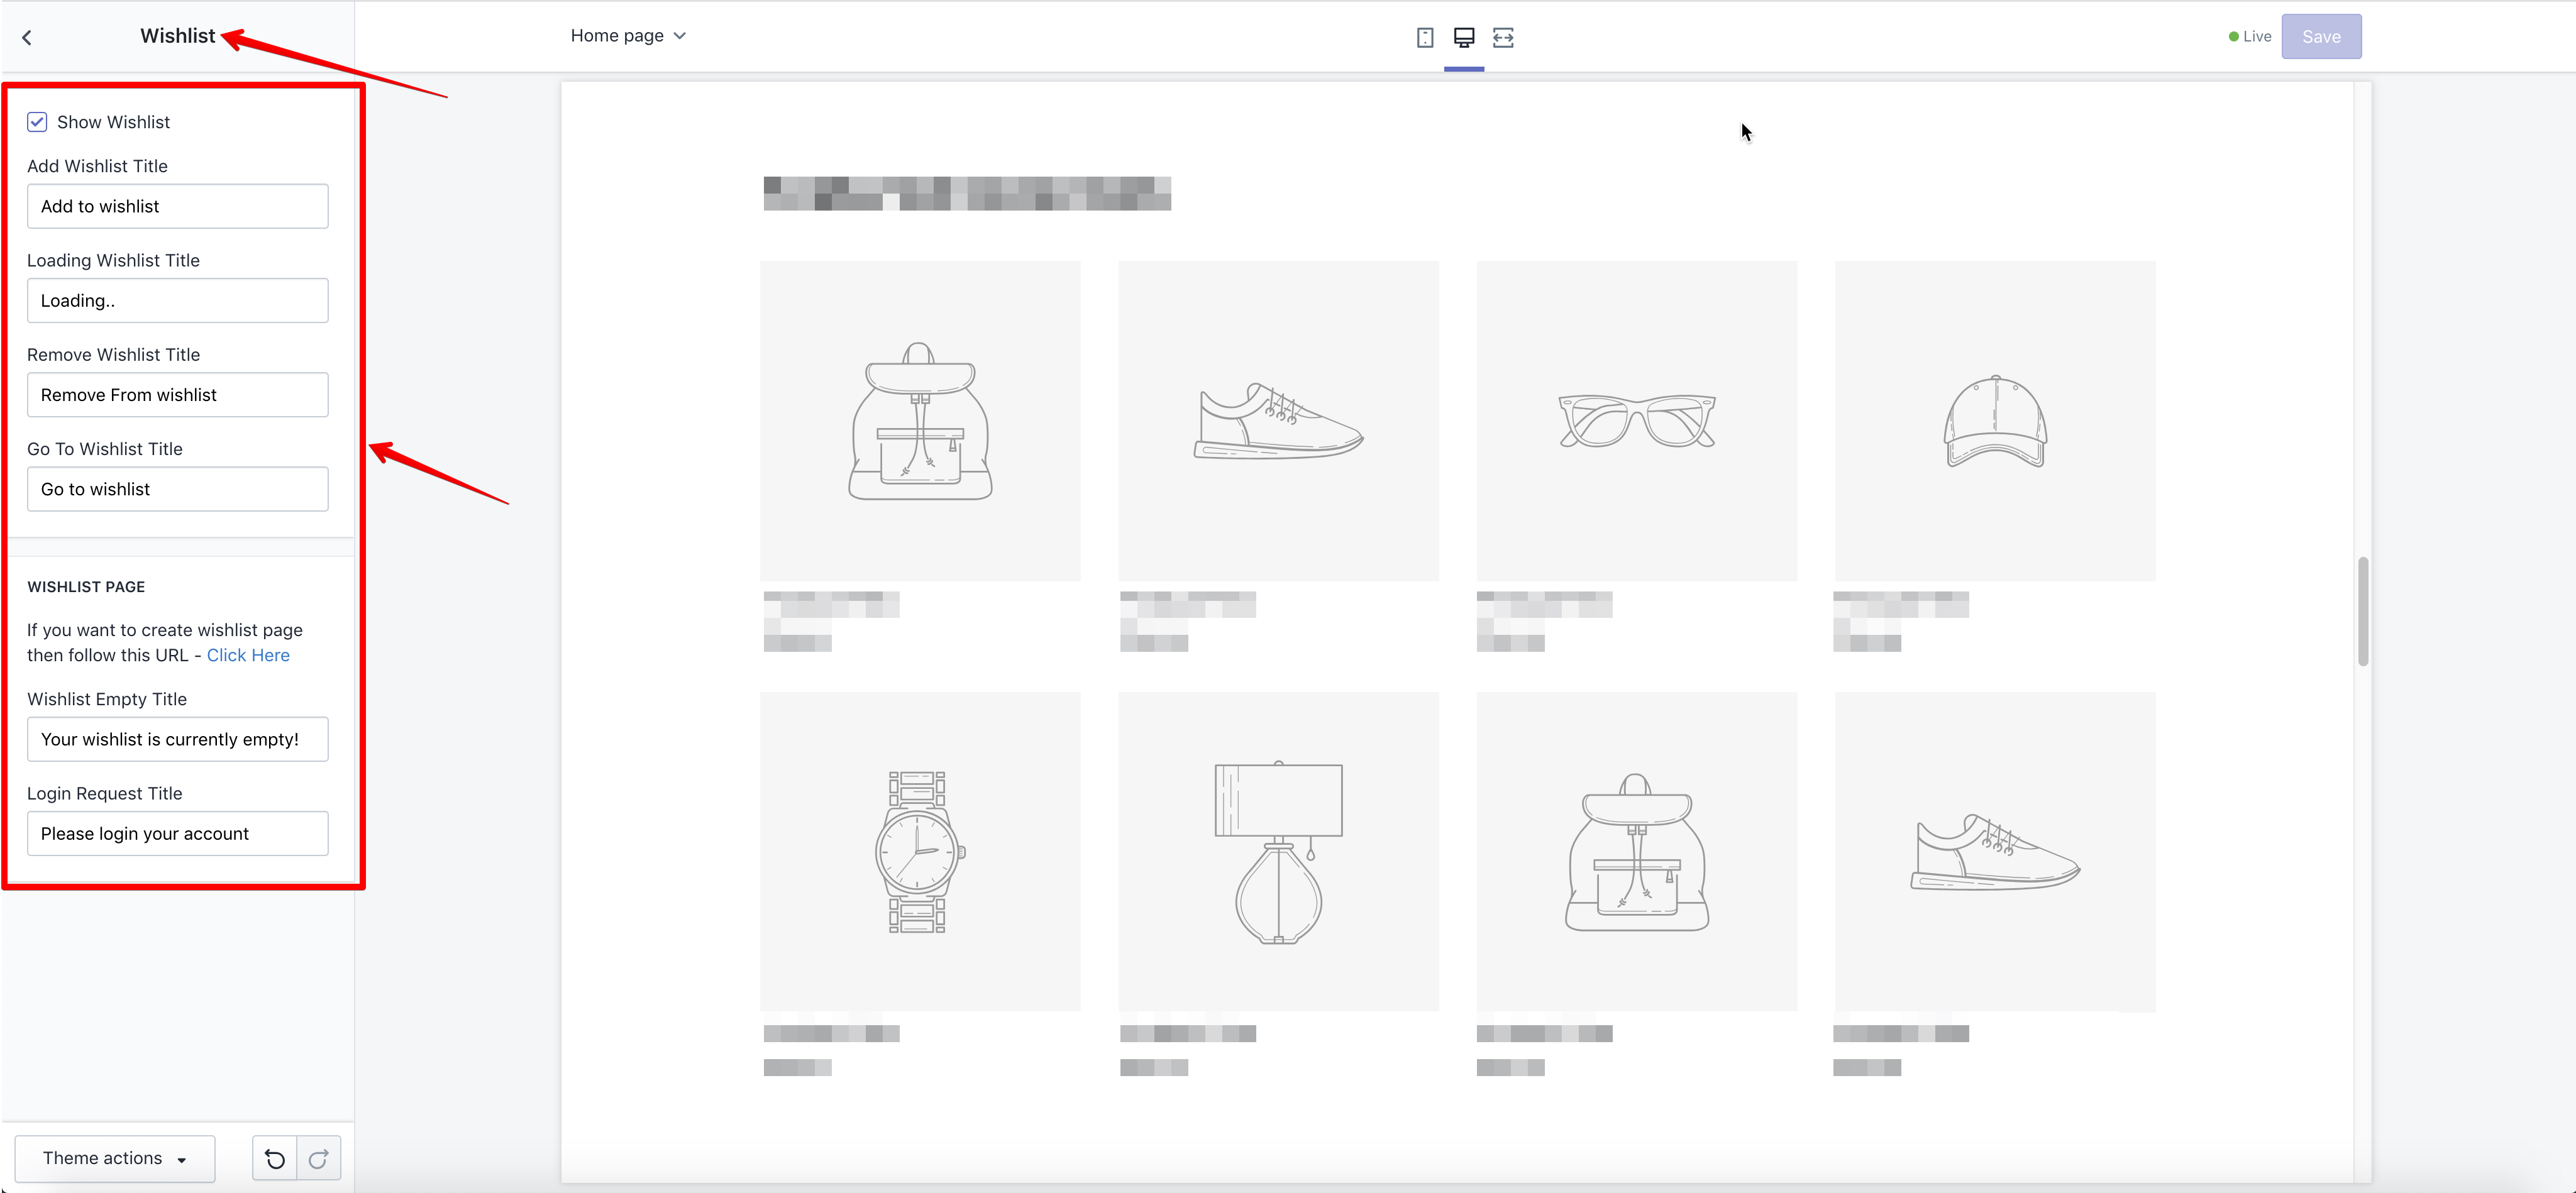Click the backpack product placeholder image
Image resolution: width=2576 pixels, height=1193 pixels.
click(x=920, y=421)
